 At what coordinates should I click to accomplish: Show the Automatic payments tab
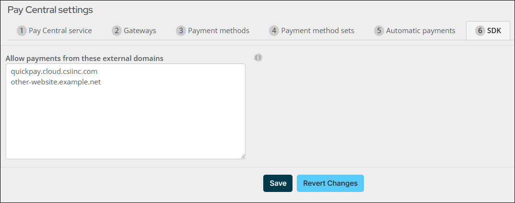[420, 31]
